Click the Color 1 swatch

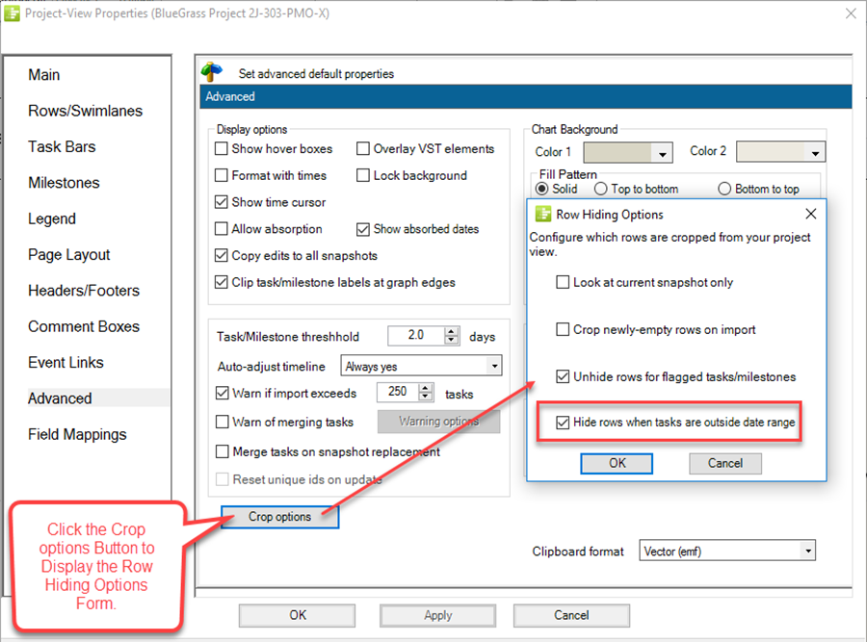(x=617, y=152)
